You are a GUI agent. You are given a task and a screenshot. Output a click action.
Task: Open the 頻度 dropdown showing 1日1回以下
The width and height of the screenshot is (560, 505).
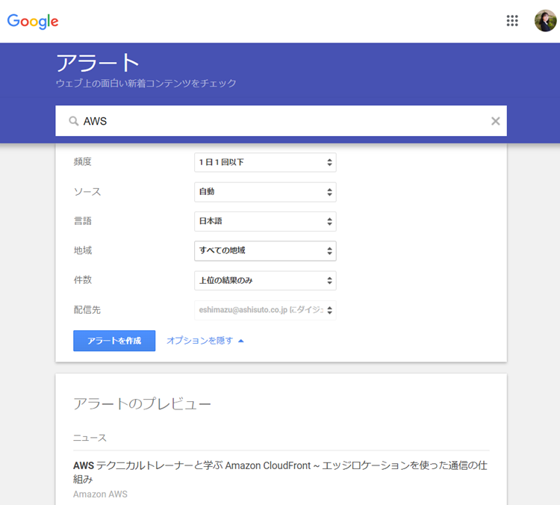point(265,162)
